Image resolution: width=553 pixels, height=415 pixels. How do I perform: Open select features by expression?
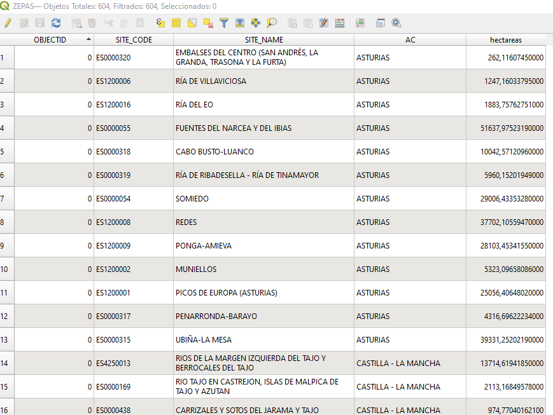coord(160,23)
